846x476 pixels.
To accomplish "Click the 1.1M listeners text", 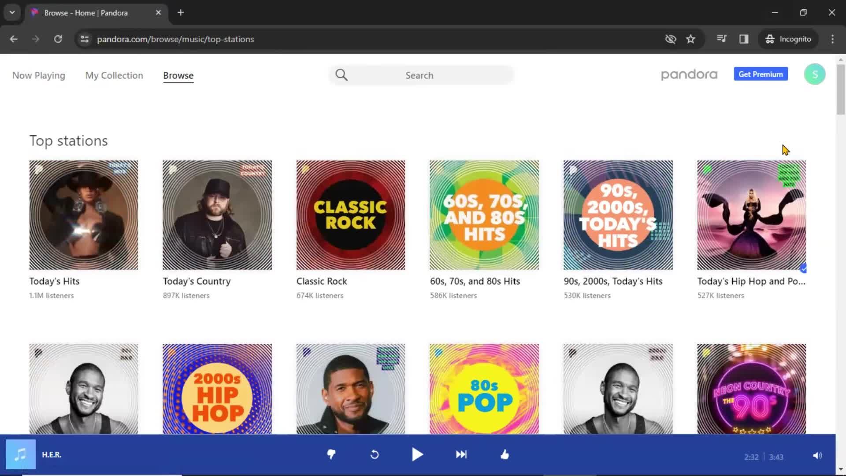I will [x=52, y=296].
